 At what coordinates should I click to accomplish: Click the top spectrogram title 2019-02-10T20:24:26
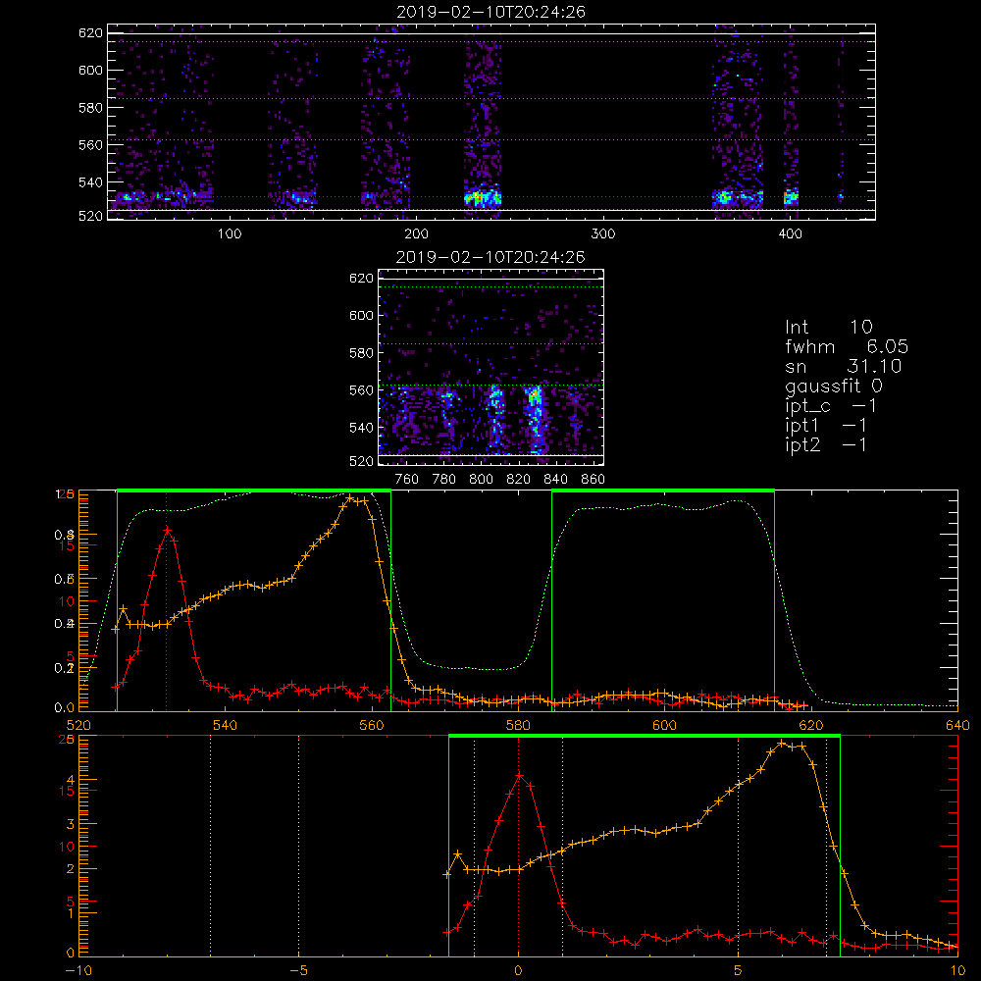(x=490, y=12)
